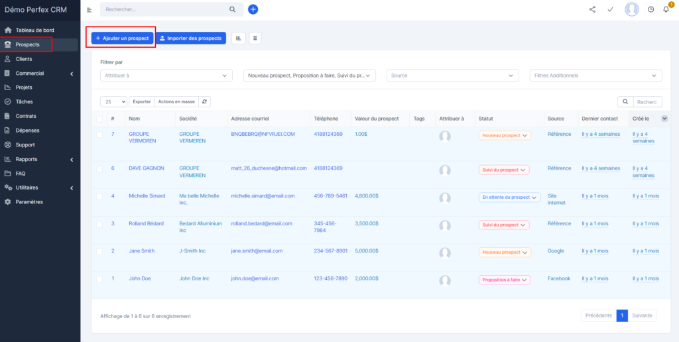Click email john.doe@email.com

[x=255, y=278]
